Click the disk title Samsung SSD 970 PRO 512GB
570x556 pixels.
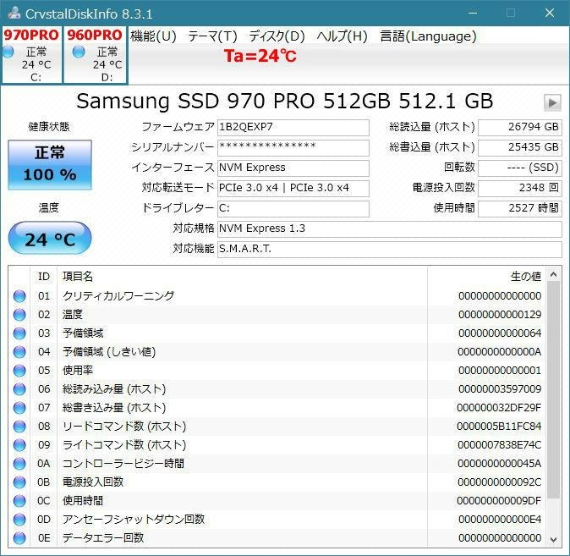point(284,102)
